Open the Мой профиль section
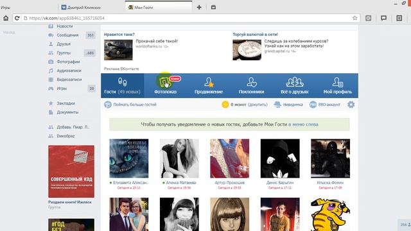The image size is (411, 231). pos(337,85)
